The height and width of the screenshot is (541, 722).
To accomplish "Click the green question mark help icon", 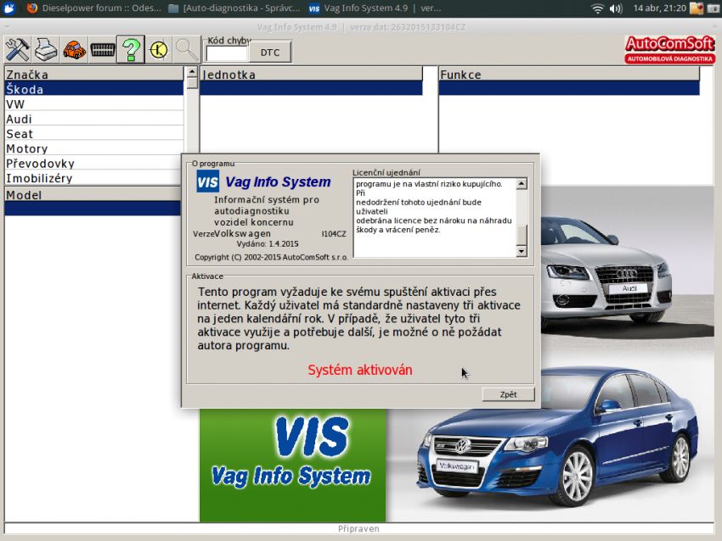I will point(130,49).
